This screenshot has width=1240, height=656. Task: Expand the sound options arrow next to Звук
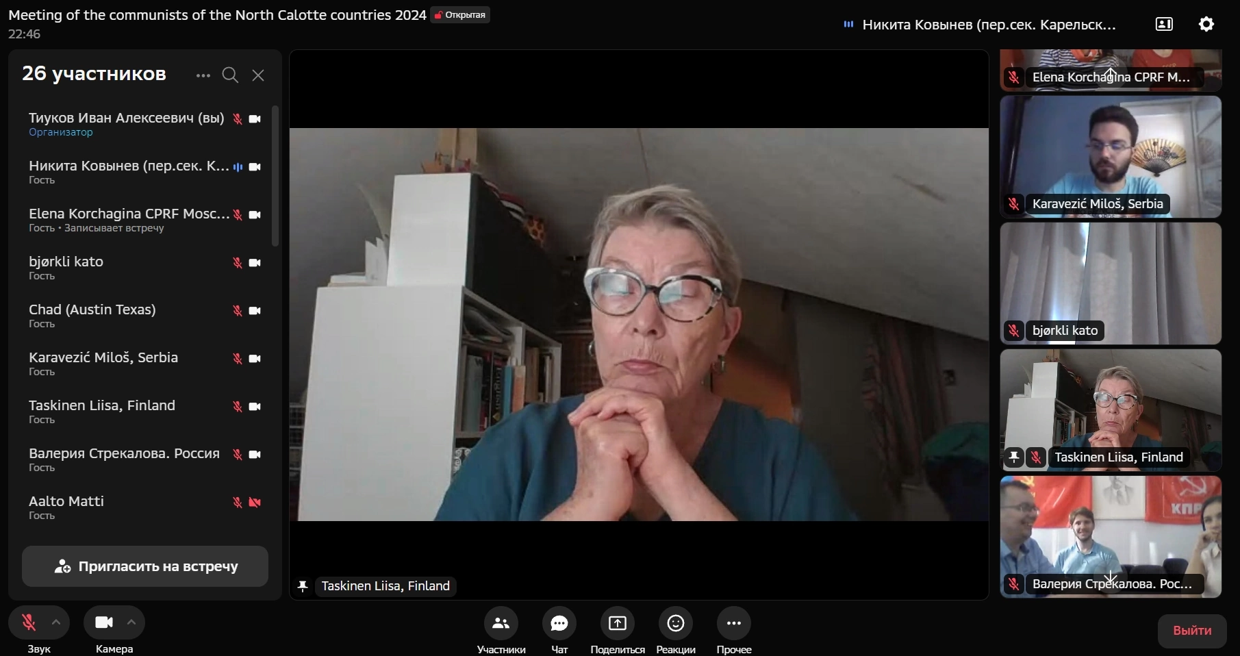(56, 622)
